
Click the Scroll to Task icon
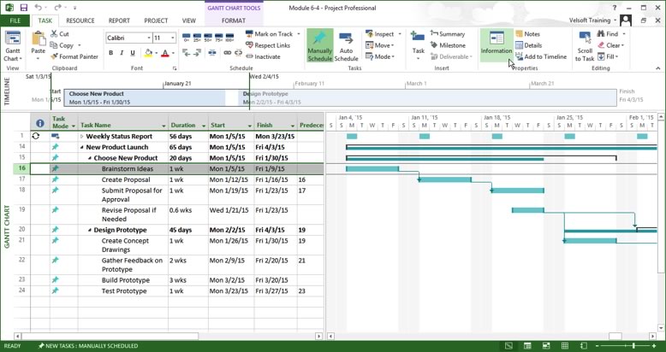pyautogui.click(x=584, y=47)
